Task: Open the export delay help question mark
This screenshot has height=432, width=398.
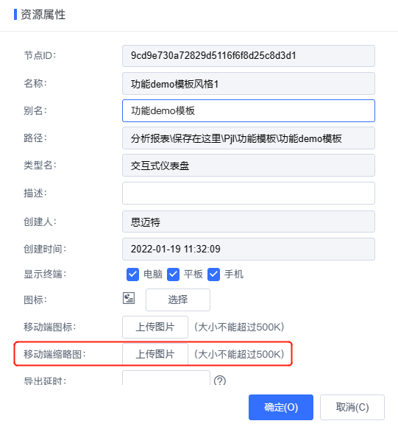Action: click(x=220, y=380)
